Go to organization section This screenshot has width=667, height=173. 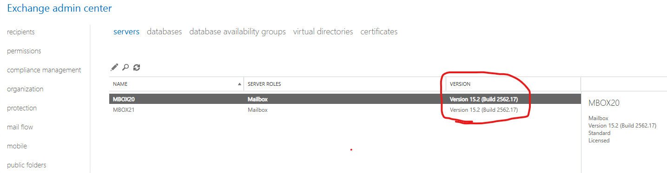(x=25, y=89)
